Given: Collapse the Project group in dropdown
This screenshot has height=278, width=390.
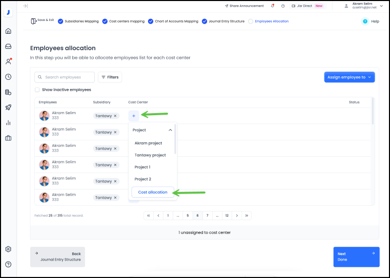Looking at the screenshot, I should 170,130.
